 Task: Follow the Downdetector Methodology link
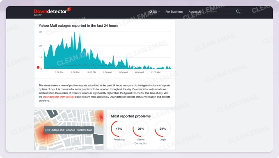pos(59,97)
